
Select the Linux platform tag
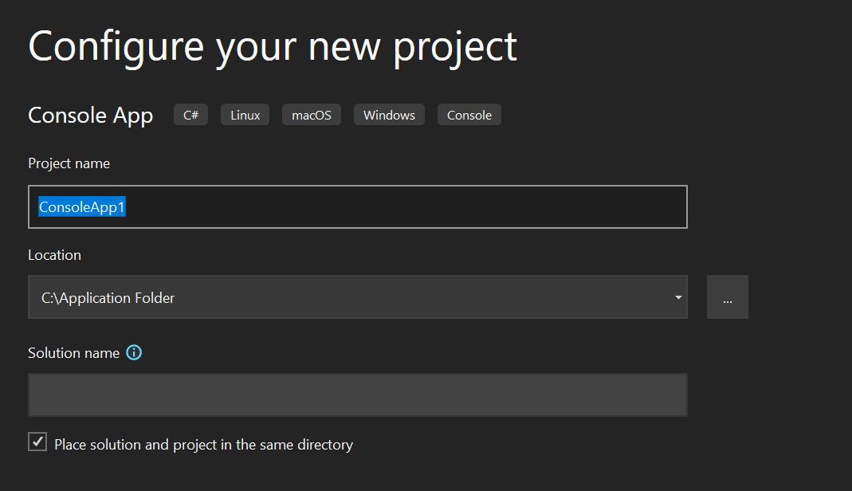245,114
